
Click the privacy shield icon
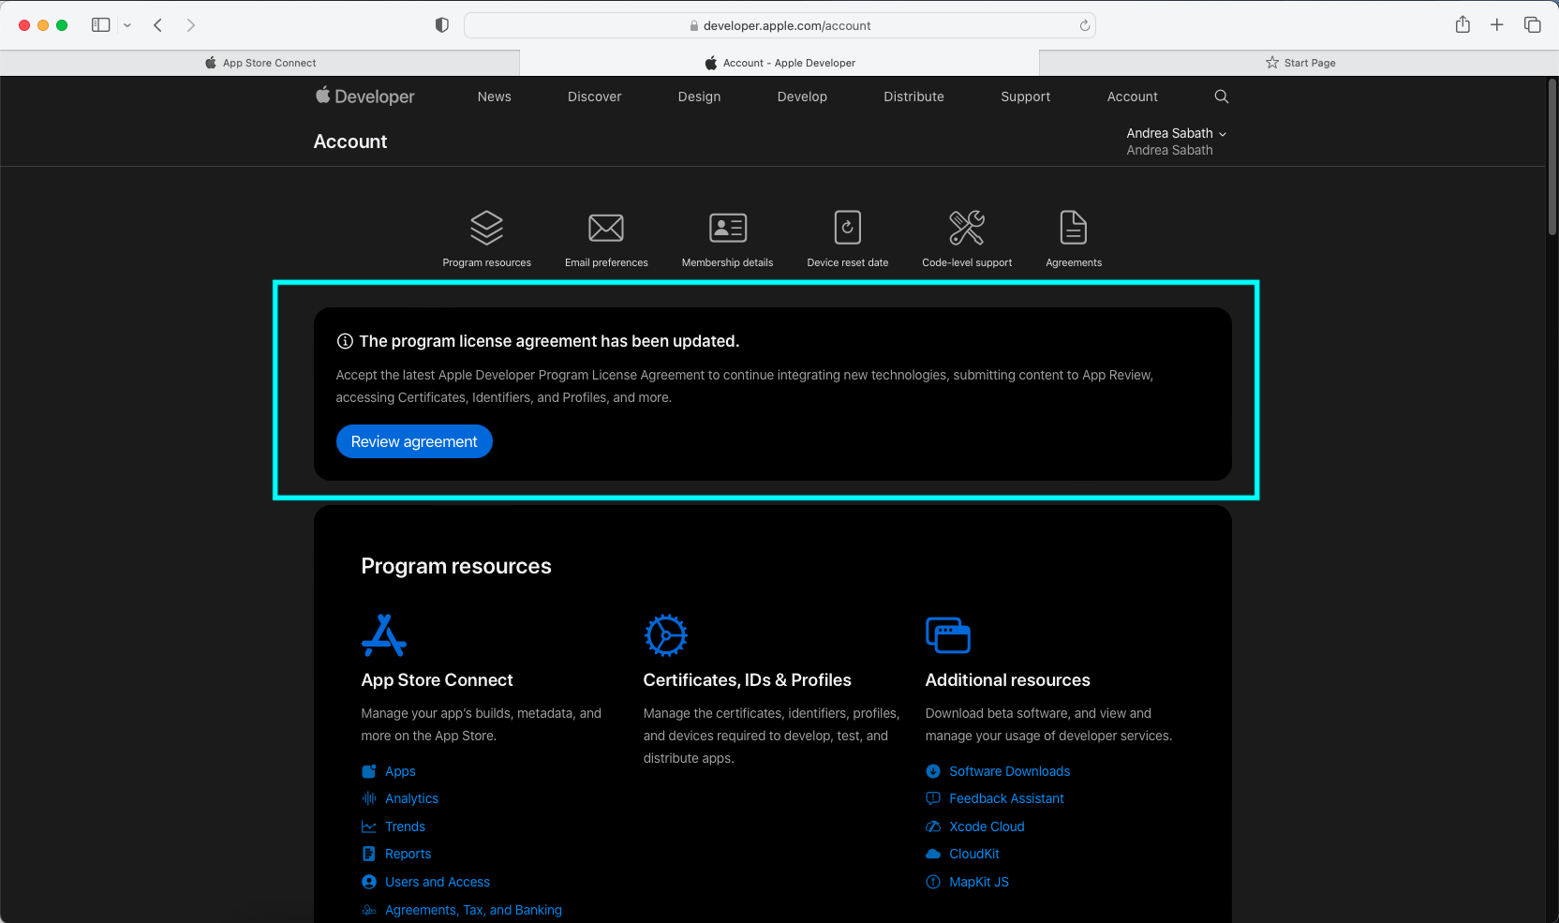(x=442, y=25)
